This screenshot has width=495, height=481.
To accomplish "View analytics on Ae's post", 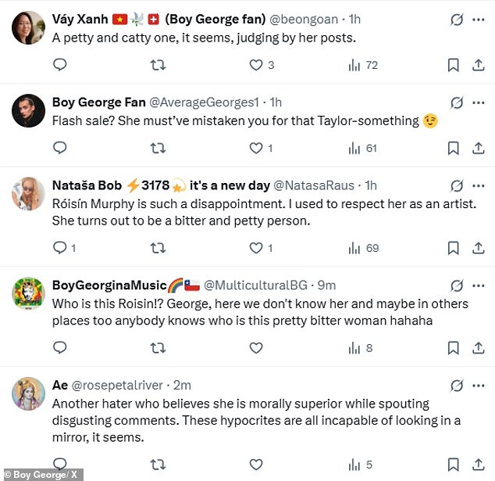I will pyautogui.click(x=354, y=465).
